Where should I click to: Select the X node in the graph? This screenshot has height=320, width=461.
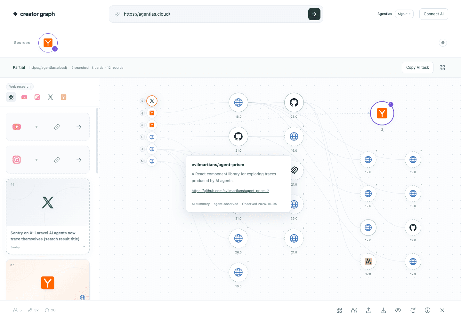pyautogui.click(x=152, y=101)
